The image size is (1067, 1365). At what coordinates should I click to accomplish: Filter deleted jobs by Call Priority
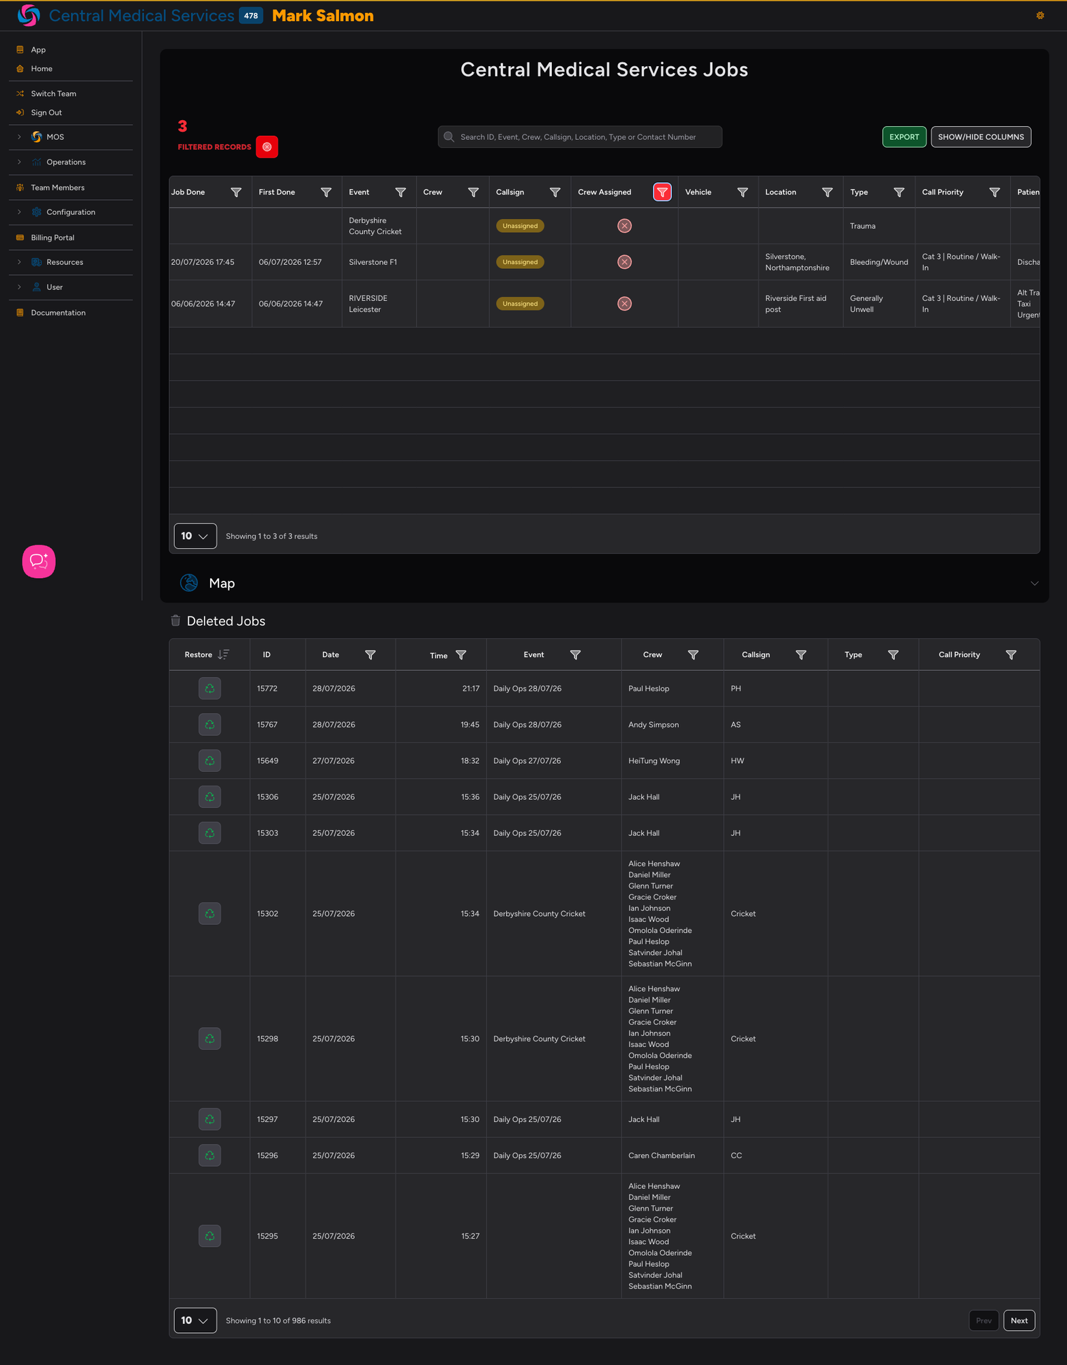coord(1011,655)
